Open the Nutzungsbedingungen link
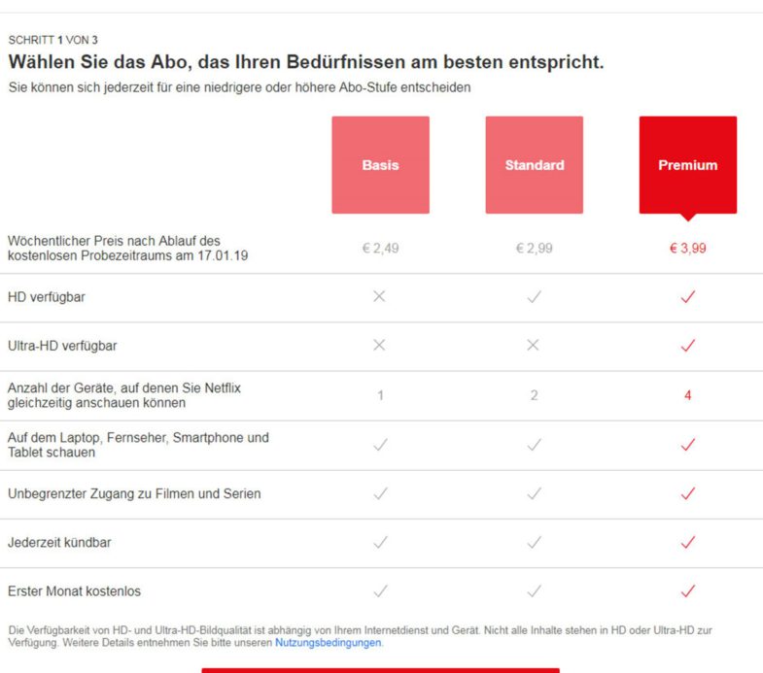 click(x=328, y=643)
